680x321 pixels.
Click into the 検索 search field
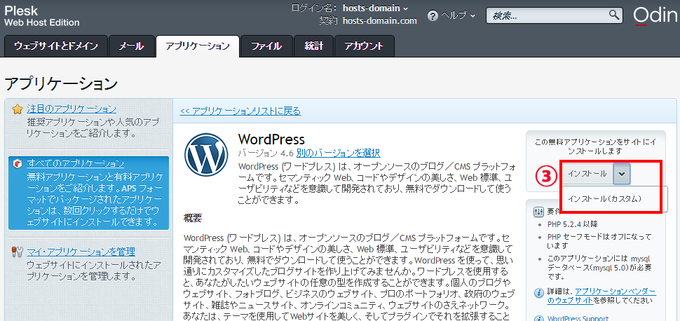(548, 15)
